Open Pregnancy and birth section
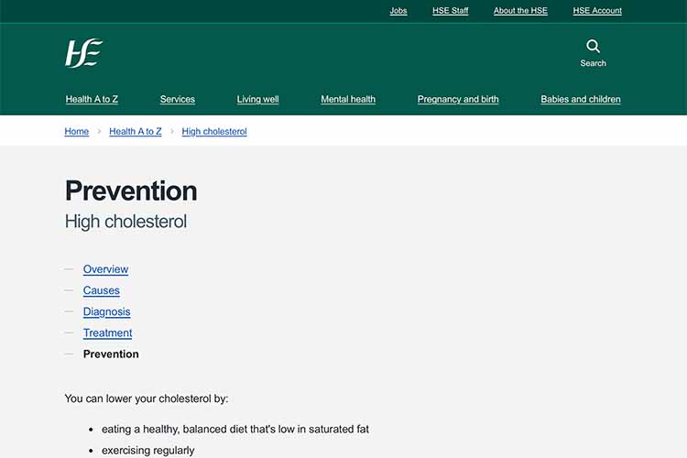 458,99
